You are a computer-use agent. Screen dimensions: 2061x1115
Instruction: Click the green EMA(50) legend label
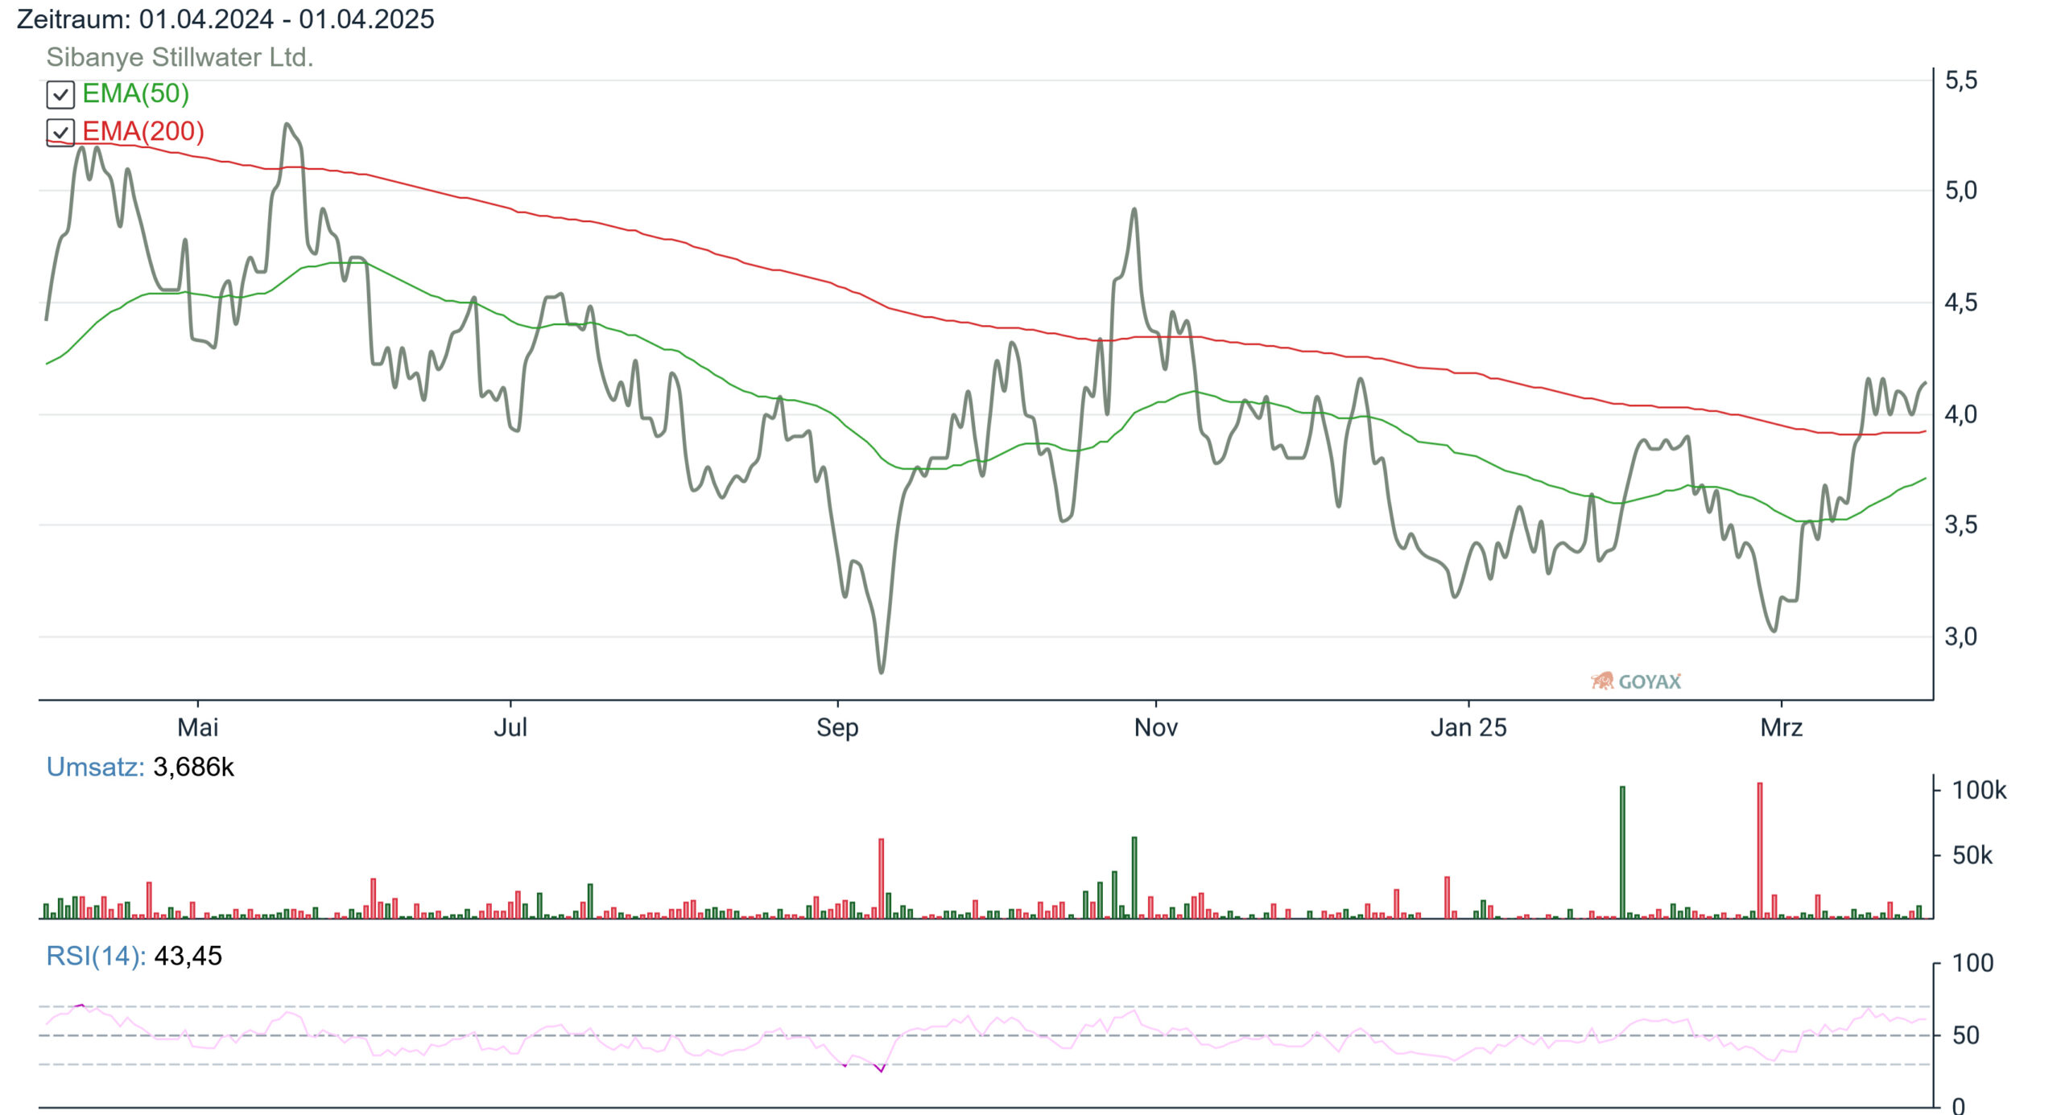(135, 93)
